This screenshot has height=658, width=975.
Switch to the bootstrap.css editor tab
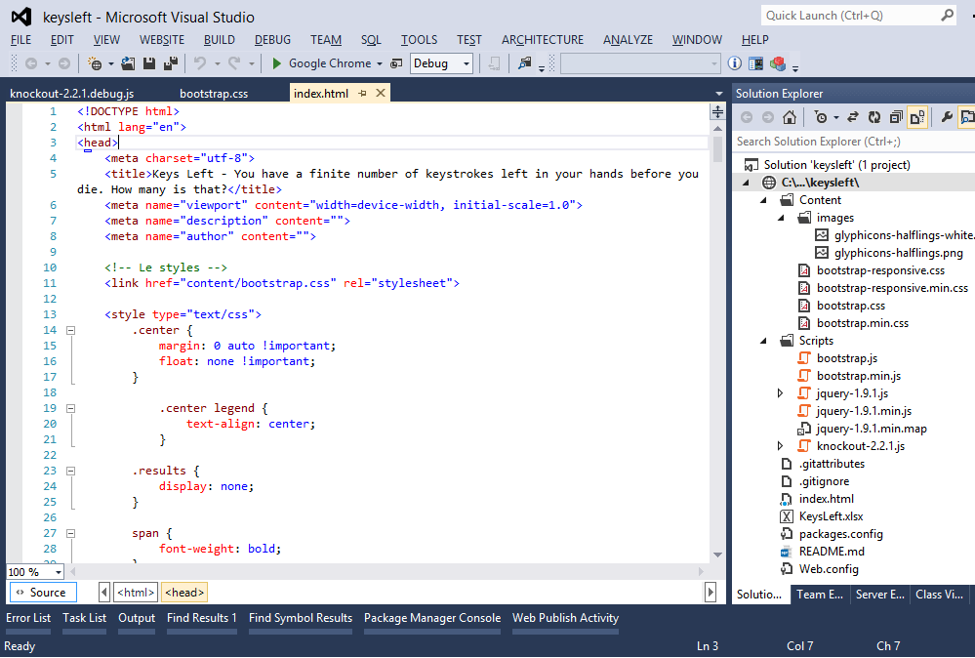[214, 94]
